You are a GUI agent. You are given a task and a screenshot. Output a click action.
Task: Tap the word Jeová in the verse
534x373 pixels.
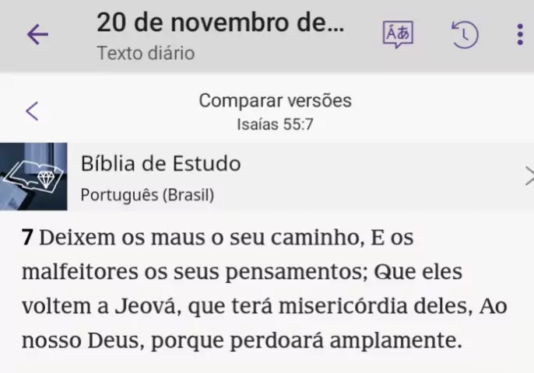click(142, 306)
